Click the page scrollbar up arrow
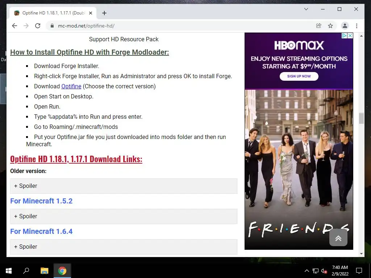The width and height of the screenshot is (371, 278). 361,36
